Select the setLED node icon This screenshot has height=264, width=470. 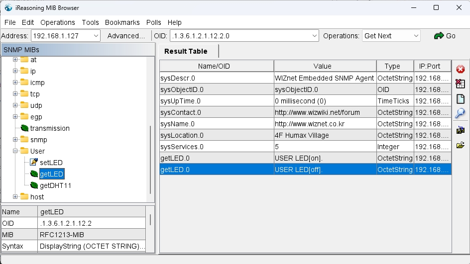click(34, 163)
